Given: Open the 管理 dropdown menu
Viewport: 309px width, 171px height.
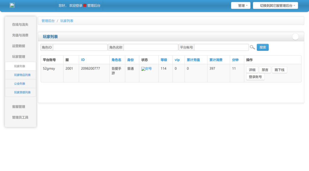Looking at the screenshot, I should (241, 6).
